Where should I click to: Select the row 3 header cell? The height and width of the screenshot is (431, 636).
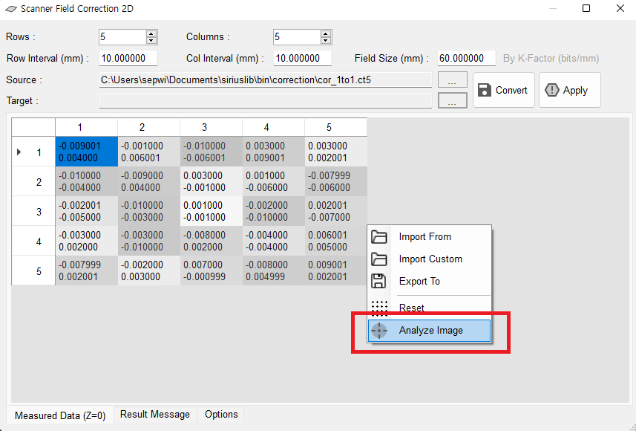point(33,211)
